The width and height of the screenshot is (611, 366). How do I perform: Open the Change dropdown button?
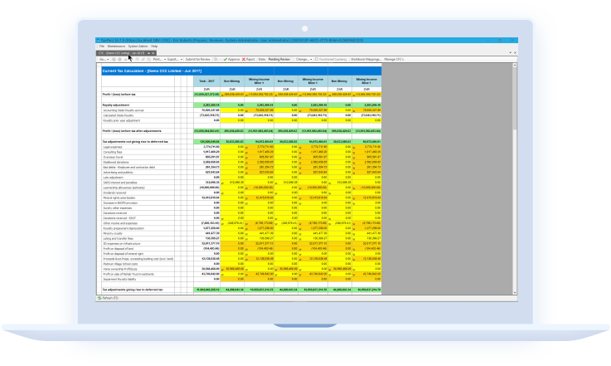click(303, 60)
